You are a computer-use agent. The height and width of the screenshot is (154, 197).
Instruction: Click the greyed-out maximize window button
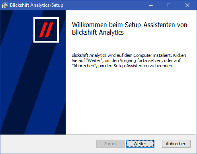169,5
